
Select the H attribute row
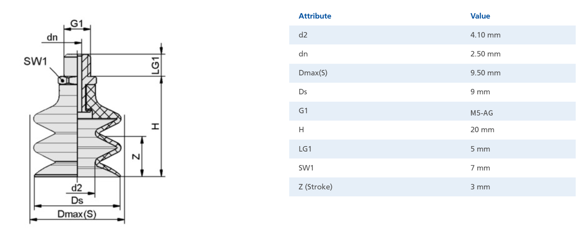(432, 130)
